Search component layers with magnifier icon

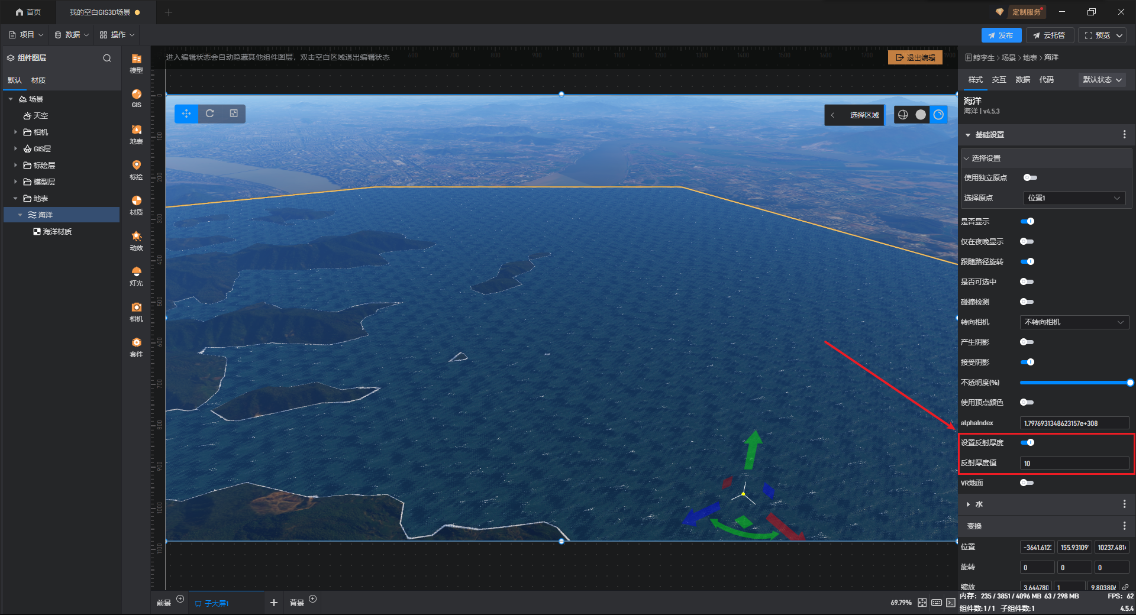(107, 58)
